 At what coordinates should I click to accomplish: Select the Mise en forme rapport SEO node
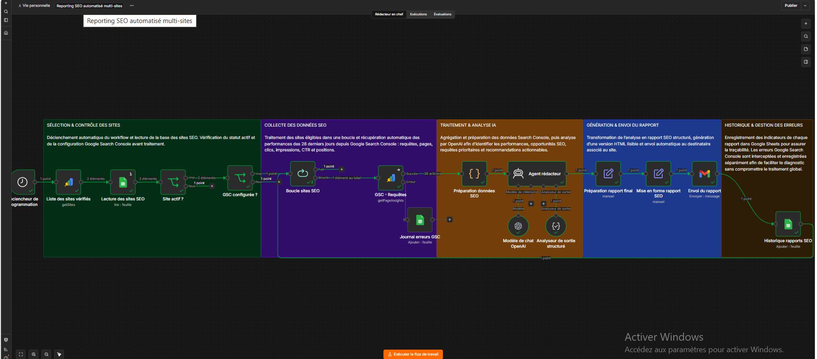[658, 174]
